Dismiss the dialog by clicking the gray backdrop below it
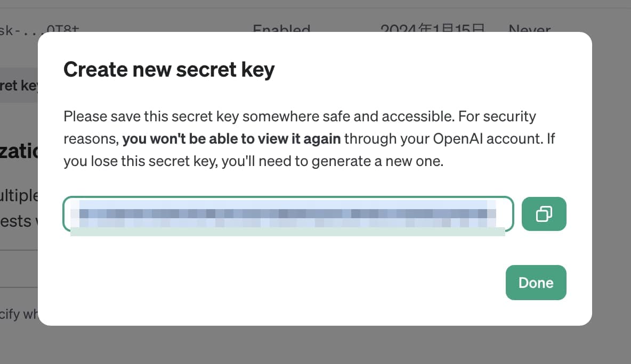This screenshot has height=364, width=631. click(315, 345)
